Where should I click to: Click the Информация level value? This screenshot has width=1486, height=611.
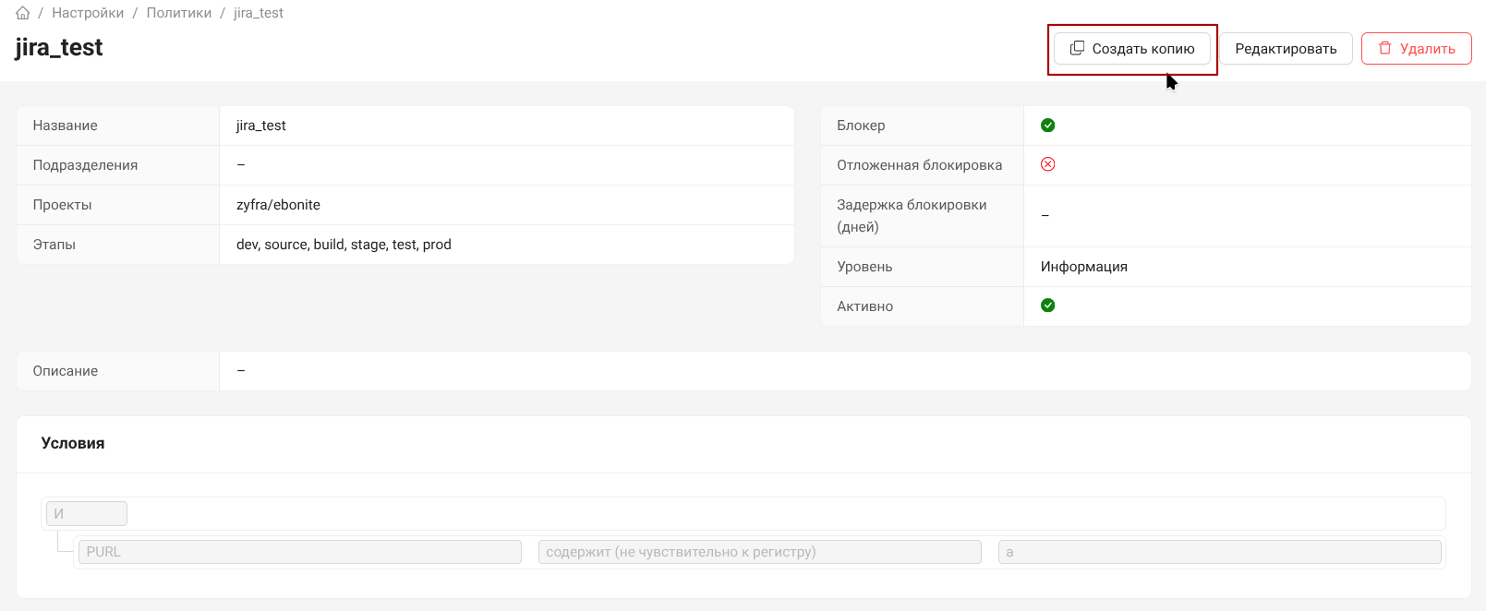click(1083, 267)
